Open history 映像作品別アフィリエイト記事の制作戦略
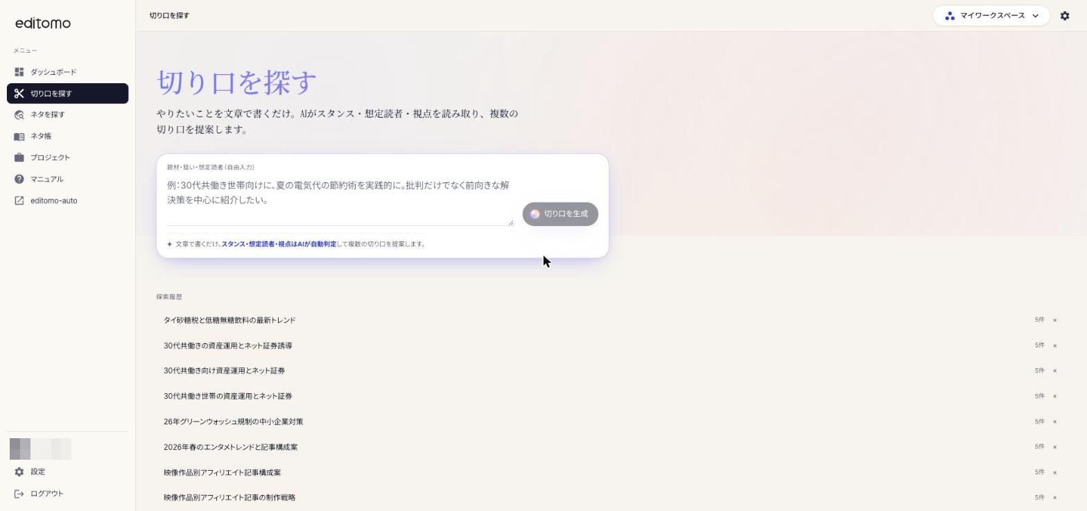This screenshot has width=1087, height=511. 229,498
